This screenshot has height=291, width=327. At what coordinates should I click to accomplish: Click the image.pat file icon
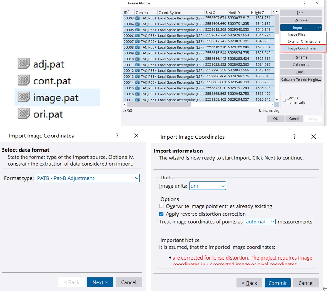click(x=24, y=97)
